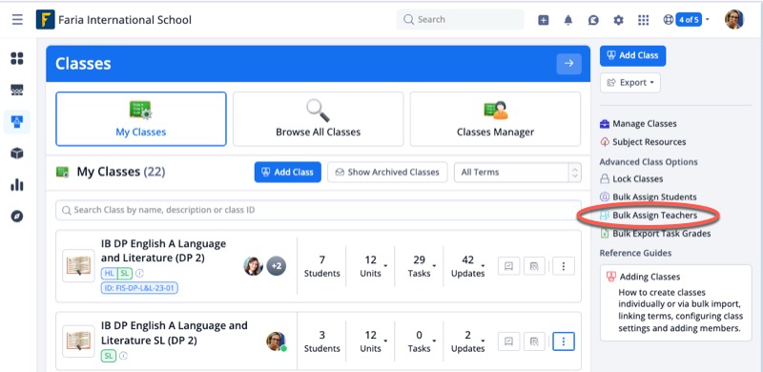Viewport: 763px width, 372px height.
Task: Click teacher avatar on Literature SL class
Action: (276, 341)
